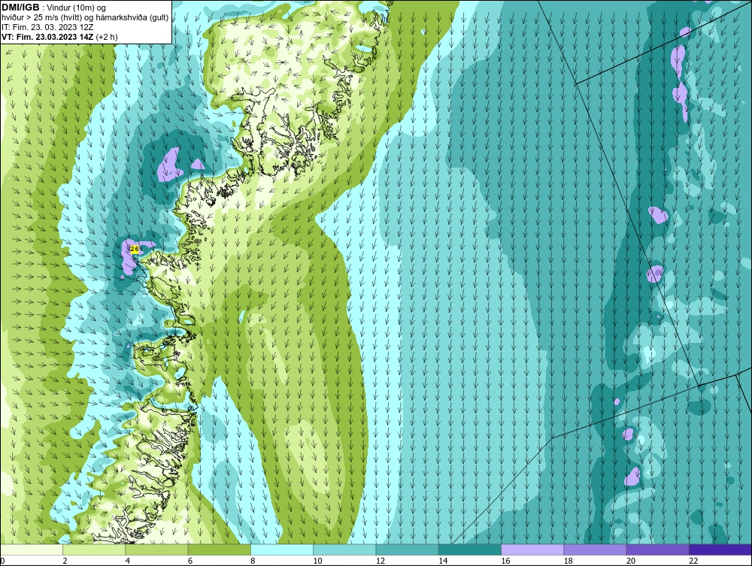Click the scale number 6

tap(190, 561)
